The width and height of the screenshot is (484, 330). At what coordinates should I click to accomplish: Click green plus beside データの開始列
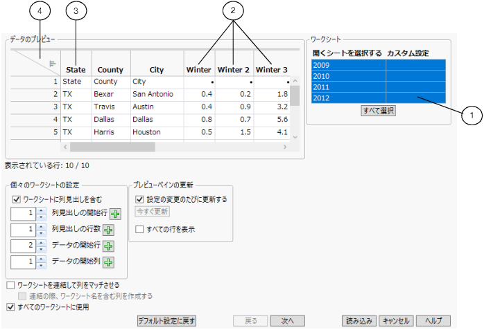coord(108,262)
